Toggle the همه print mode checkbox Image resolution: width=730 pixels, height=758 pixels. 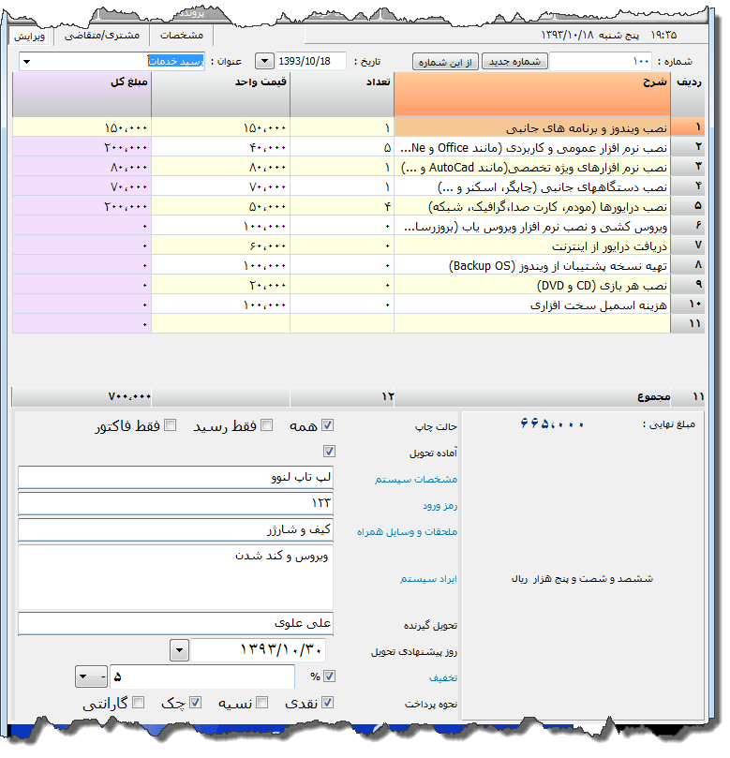[327, 425]
